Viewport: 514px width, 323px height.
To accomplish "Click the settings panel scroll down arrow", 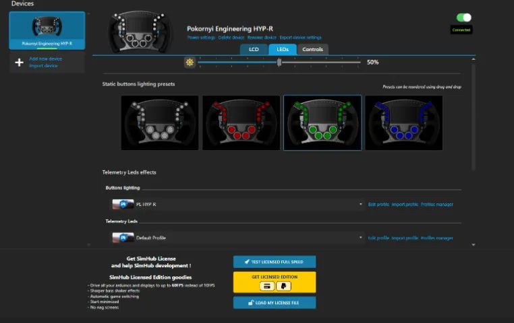I will [x=474, y=244].
